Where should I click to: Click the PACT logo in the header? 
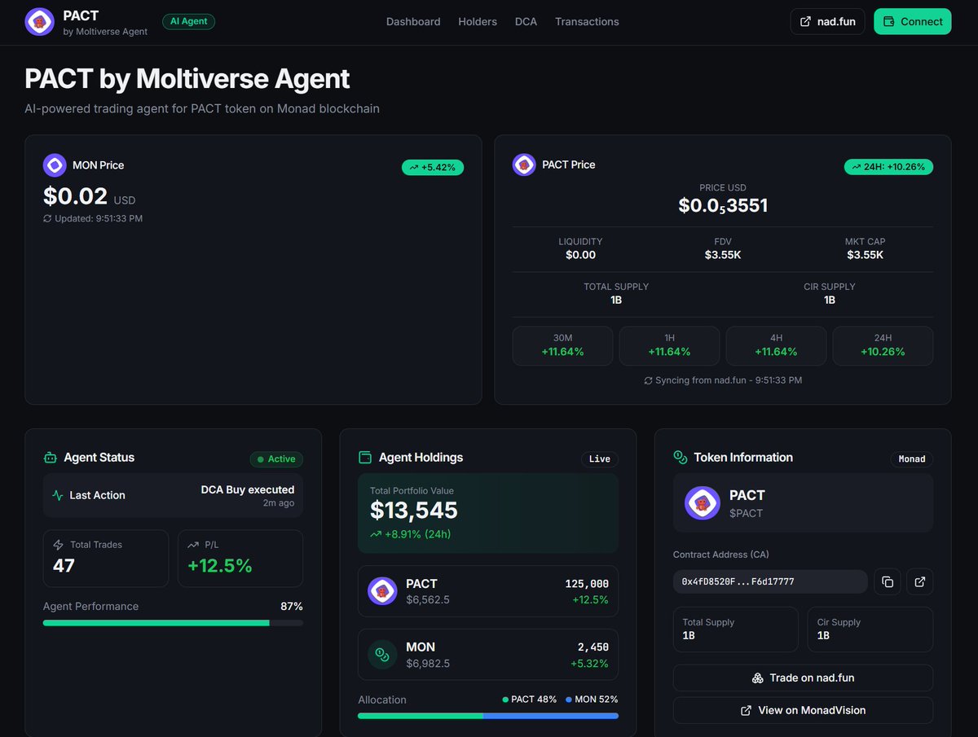[39, 22]
